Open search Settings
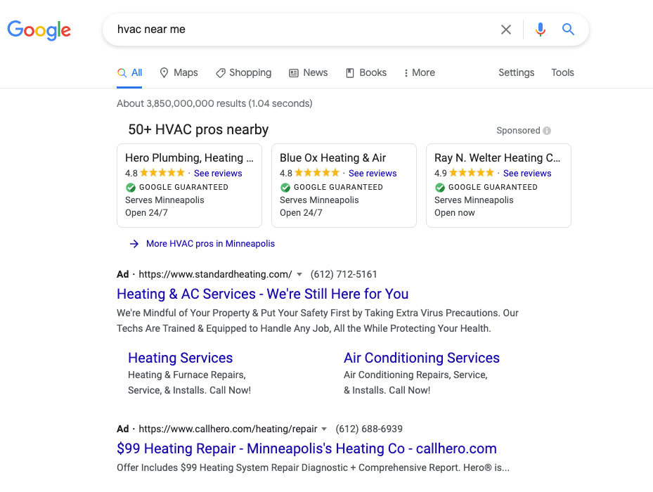653x492 pixels. pyautogui.click(x=516, y=72)
